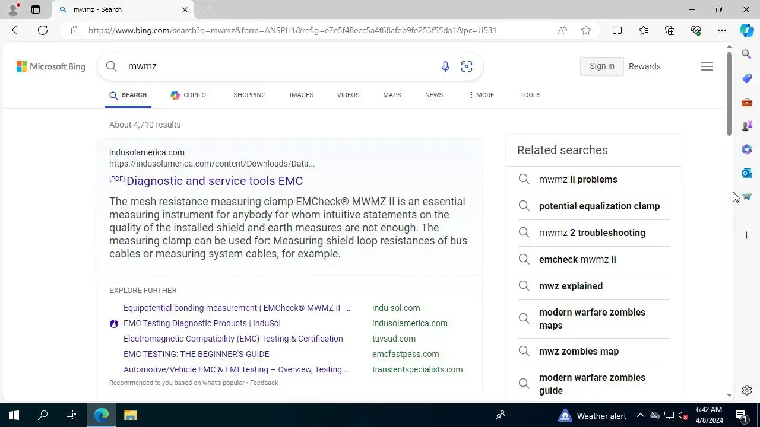Viewport: 760px width, 427px height.
Task: Launch Copilot in Edge sidebar
Action: coord(747,30)
